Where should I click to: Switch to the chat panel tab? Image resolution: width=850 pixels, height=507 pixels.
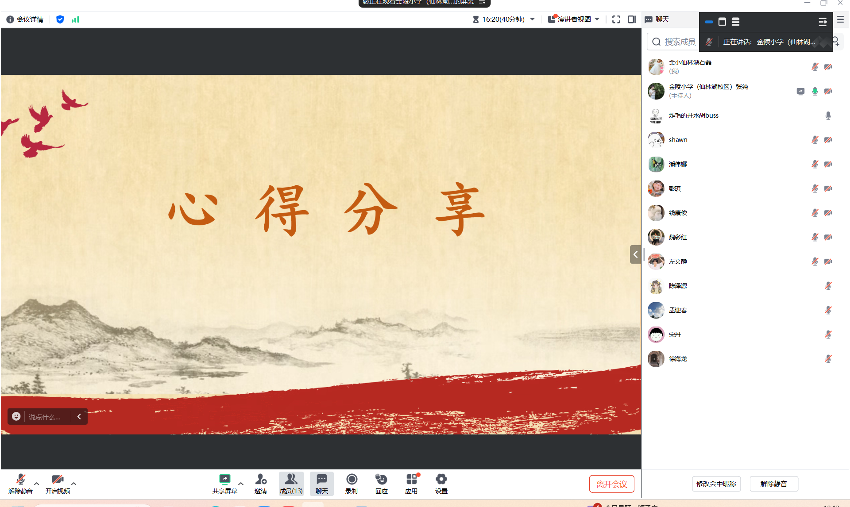[x=657, y=19]
